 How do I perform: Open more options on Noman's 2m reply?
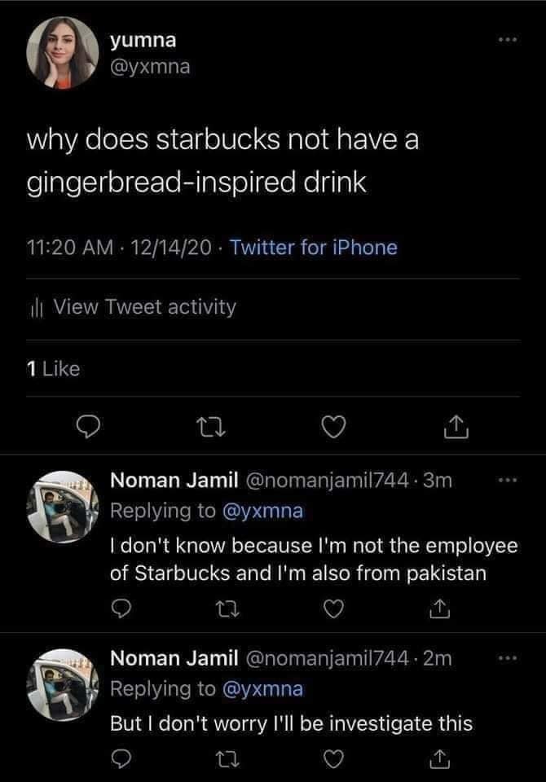(508, 657)
